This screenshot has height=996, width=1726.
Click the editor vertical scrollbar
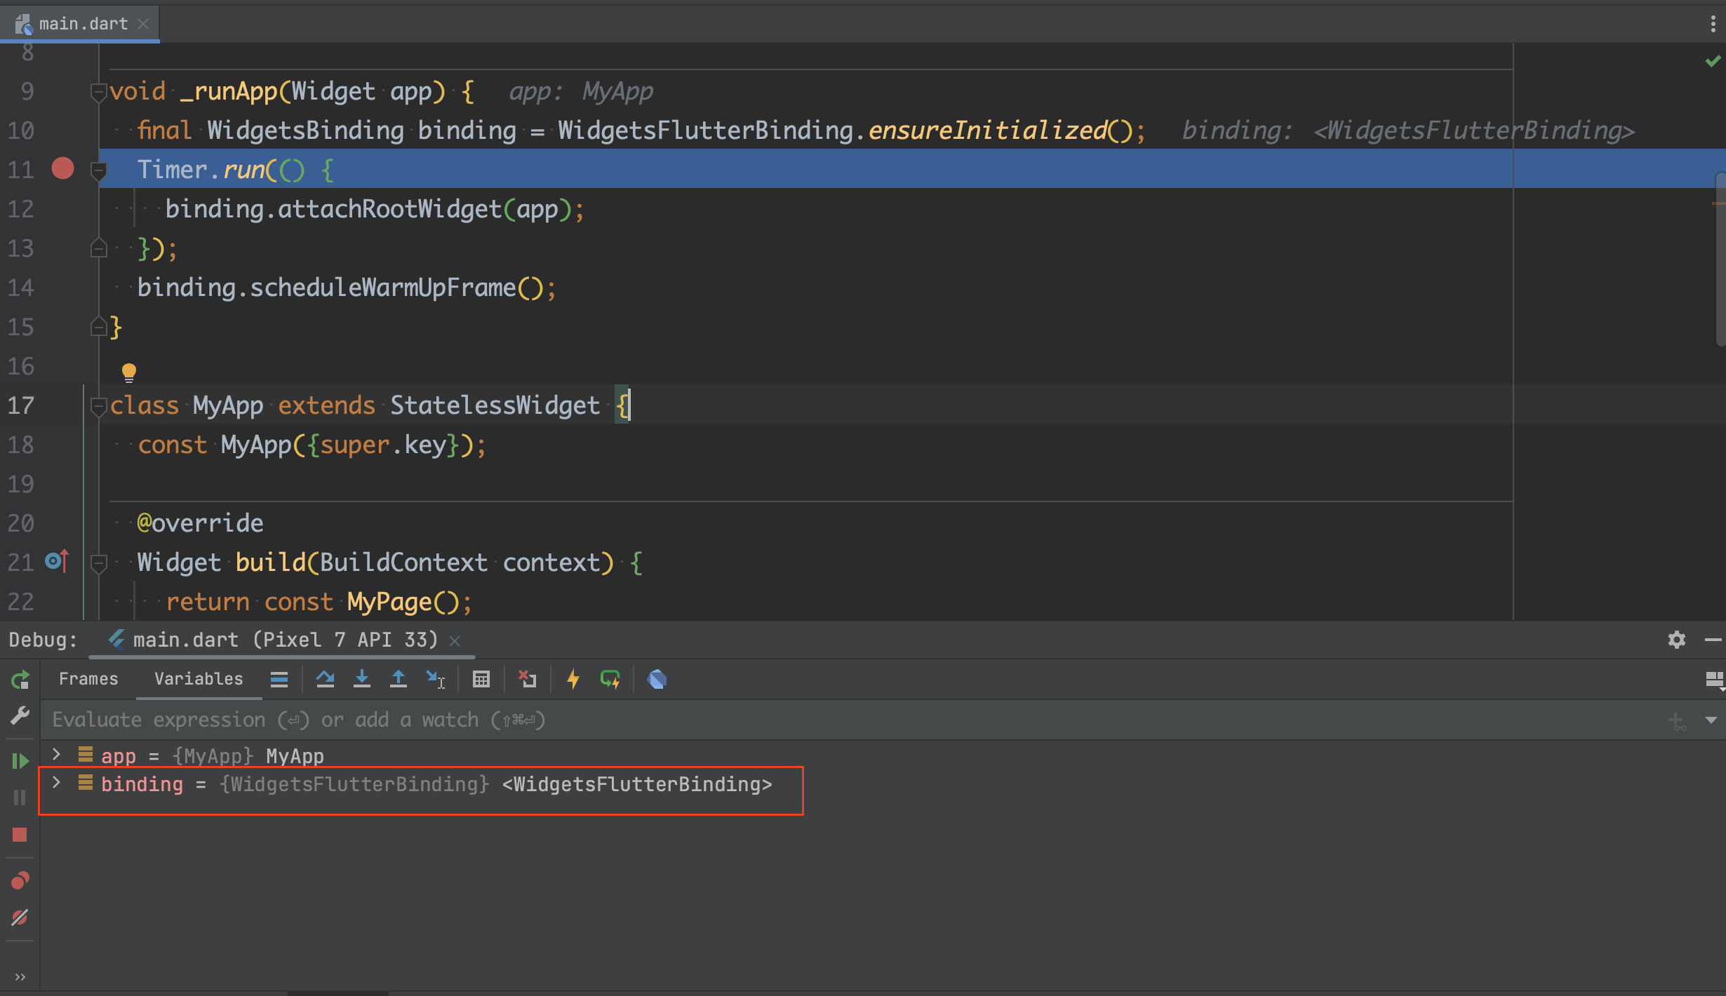(x=1720, y=260)
